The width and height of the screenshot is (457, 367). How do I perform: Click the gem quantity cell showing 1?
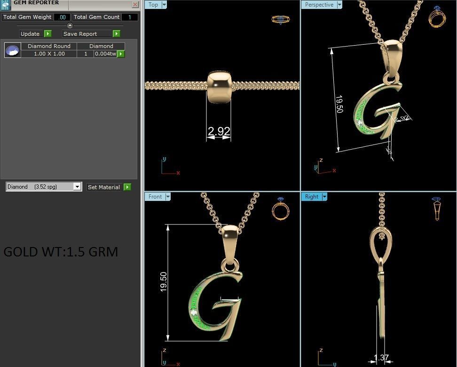click(86, 54)
